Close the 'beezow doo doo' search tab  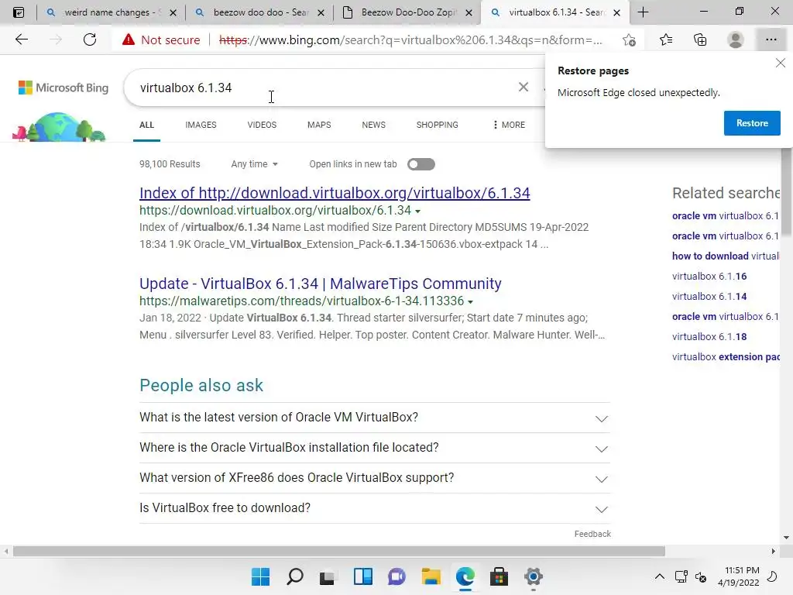(x=321, y=12)
